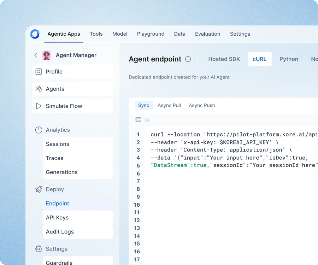Click the Settings gear icon in sidebar

pyautogui.click(x=39, y=249)
